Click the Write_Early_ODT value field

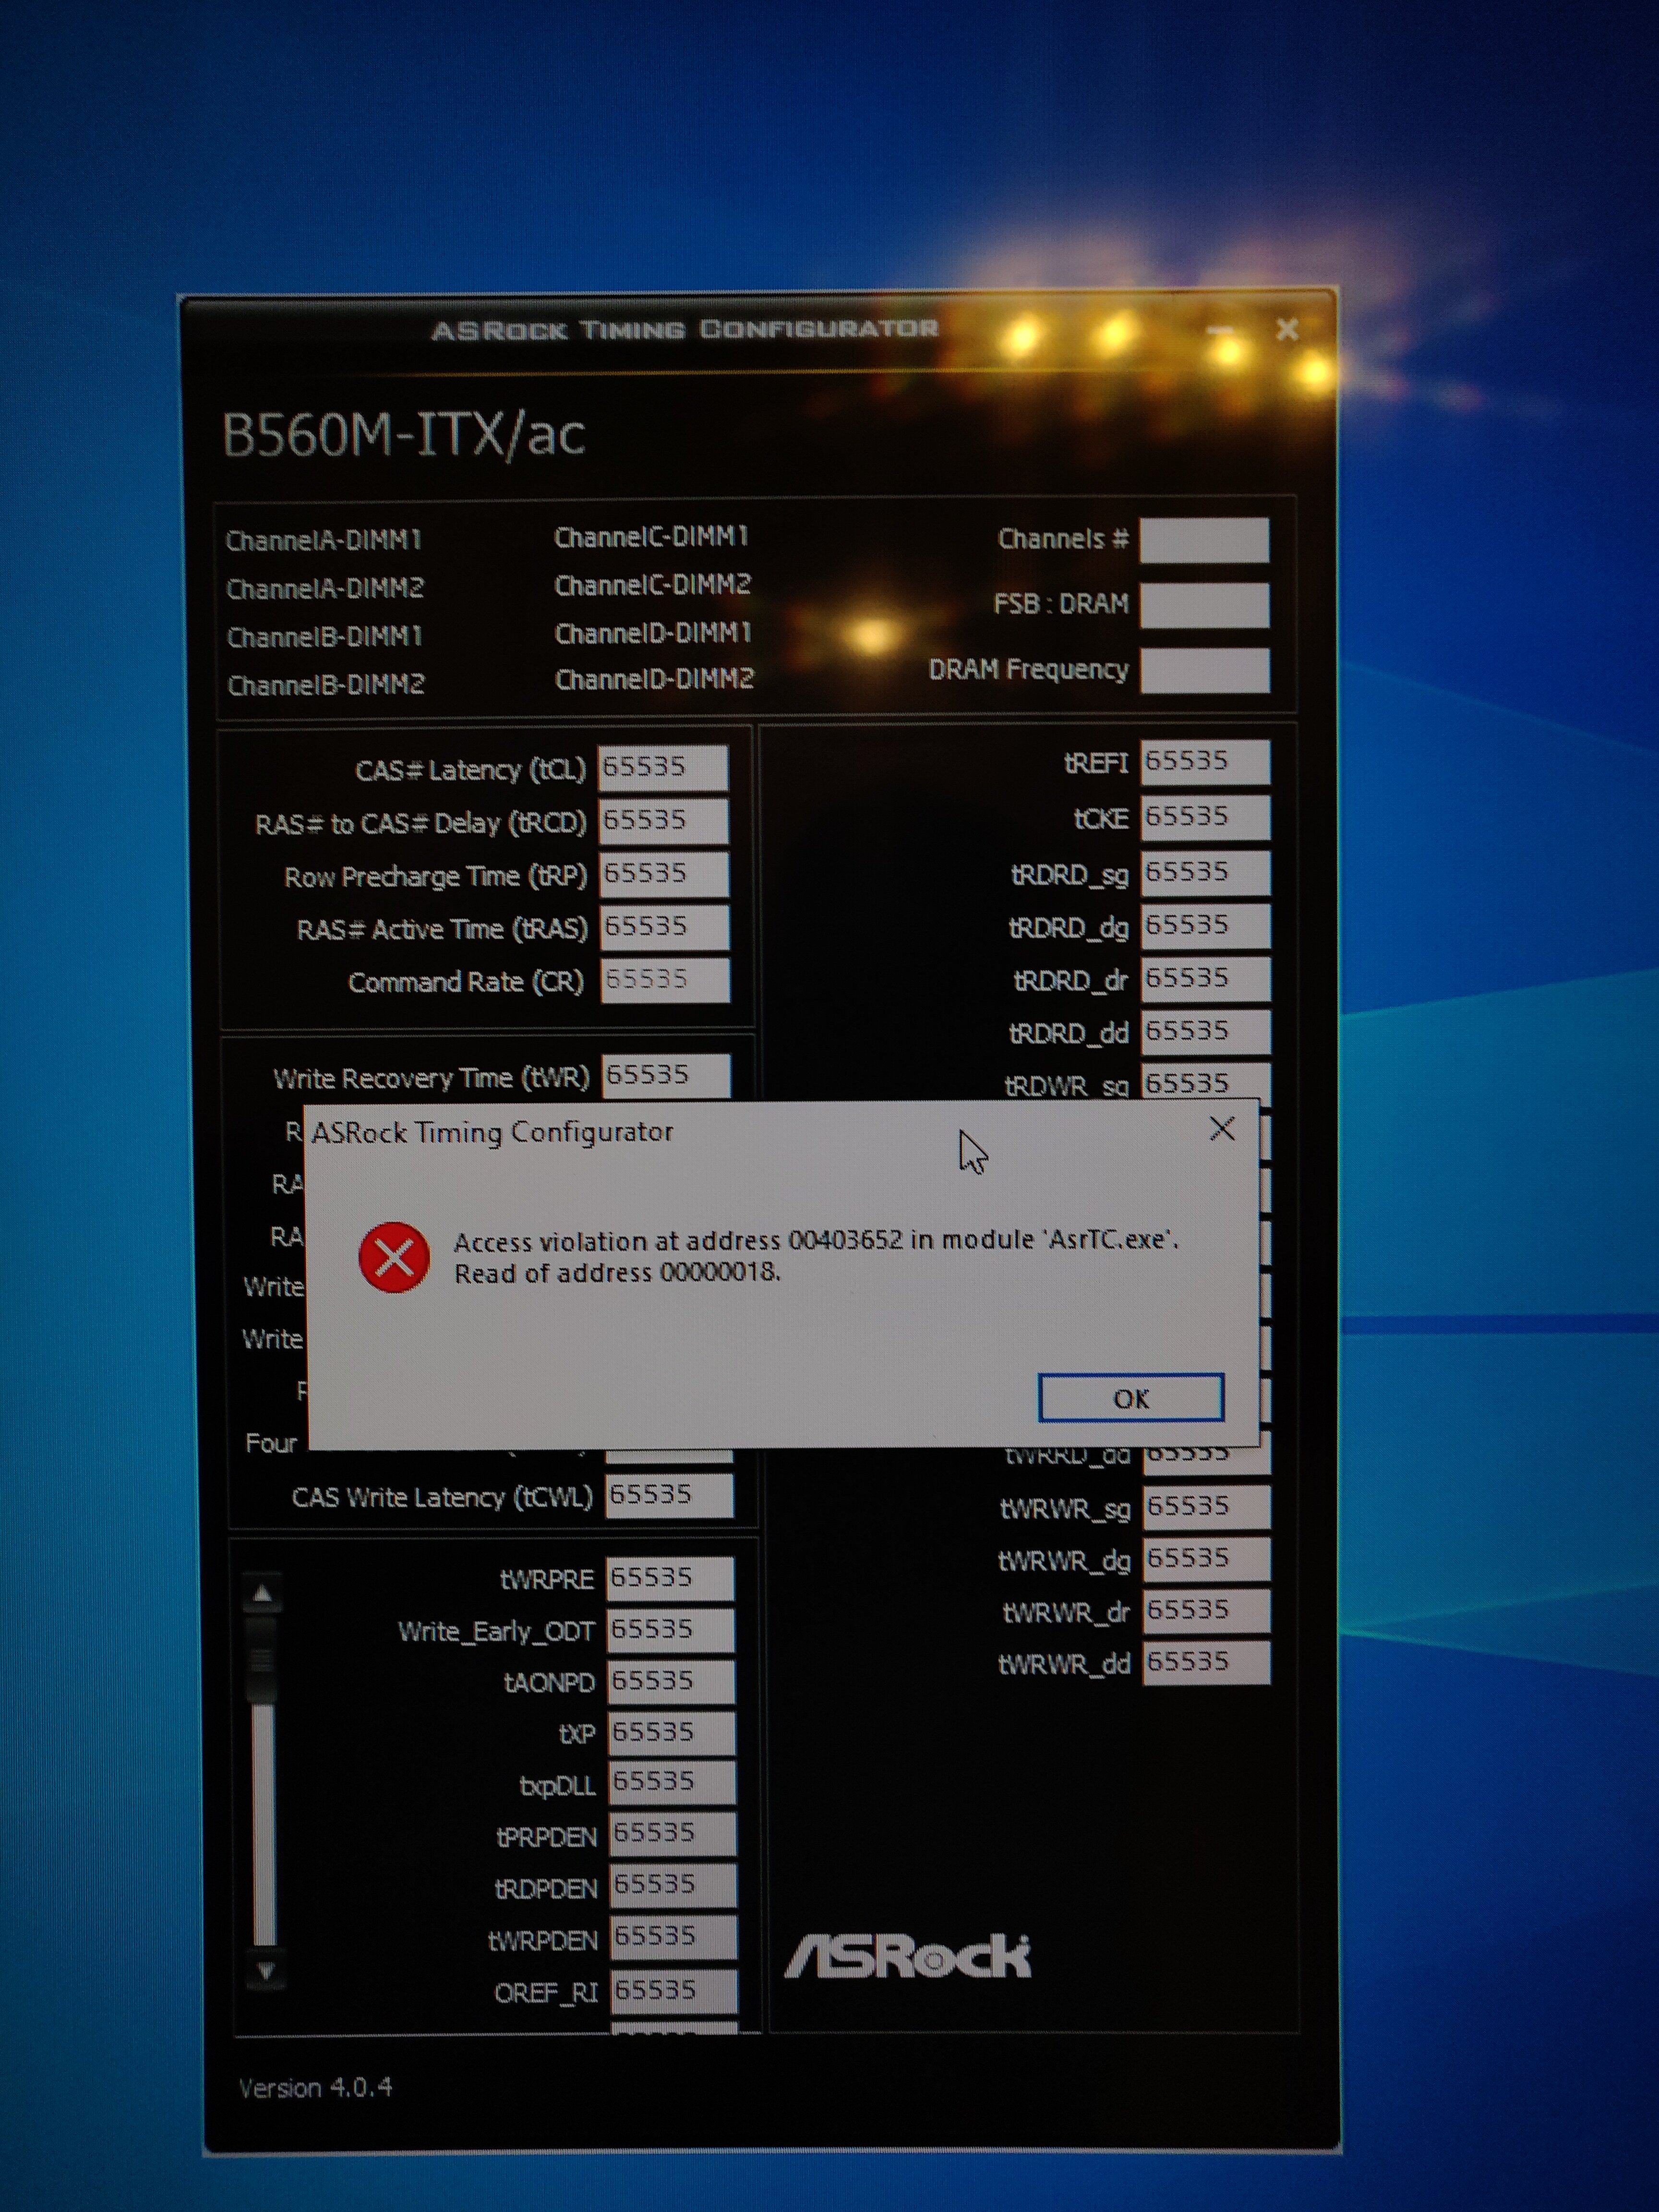coord(671,1630)
